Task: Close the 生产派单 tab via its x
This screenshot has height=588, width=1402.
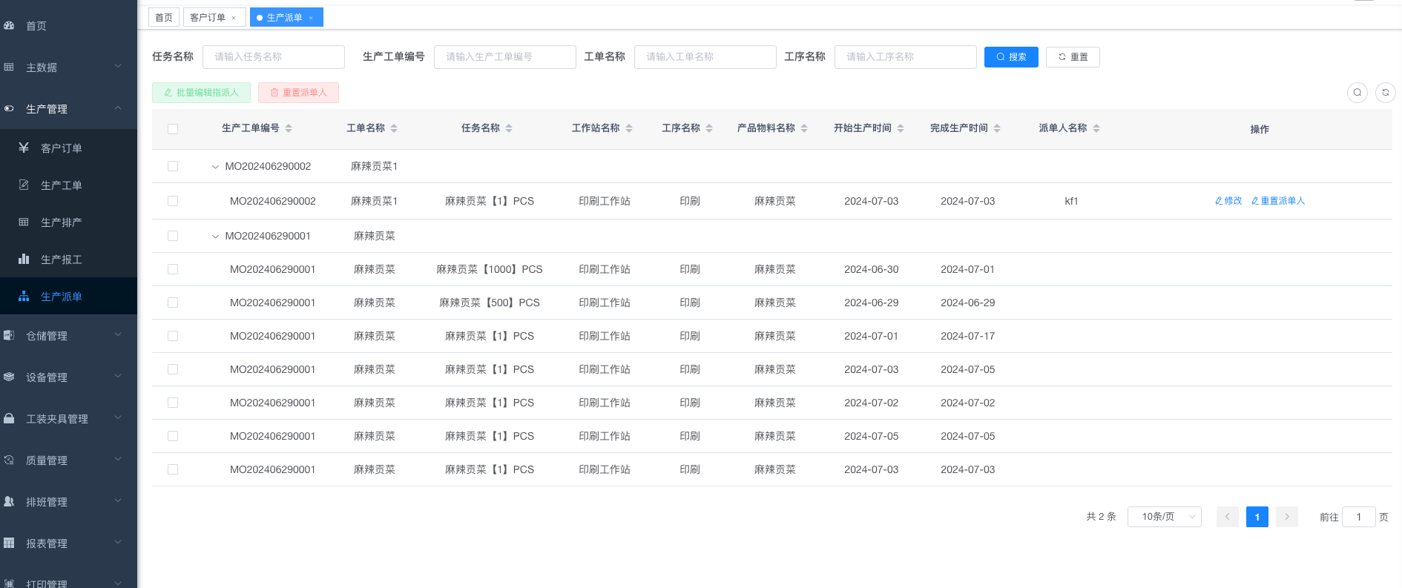Action: pyautogui.click(x=311, y=18)
